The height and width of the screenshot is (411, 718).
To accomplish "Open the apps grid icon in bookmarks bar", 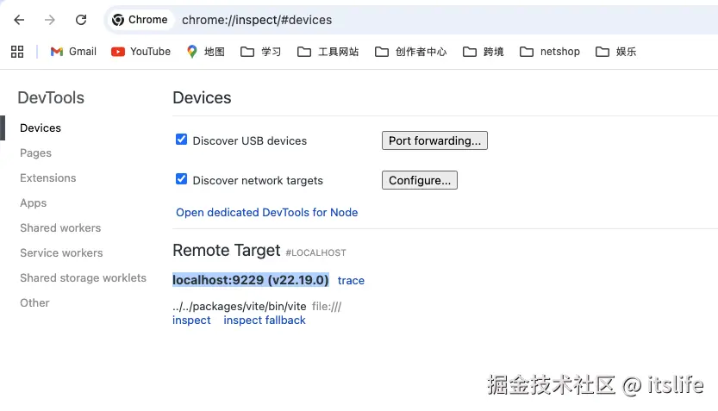I will 17,52.
